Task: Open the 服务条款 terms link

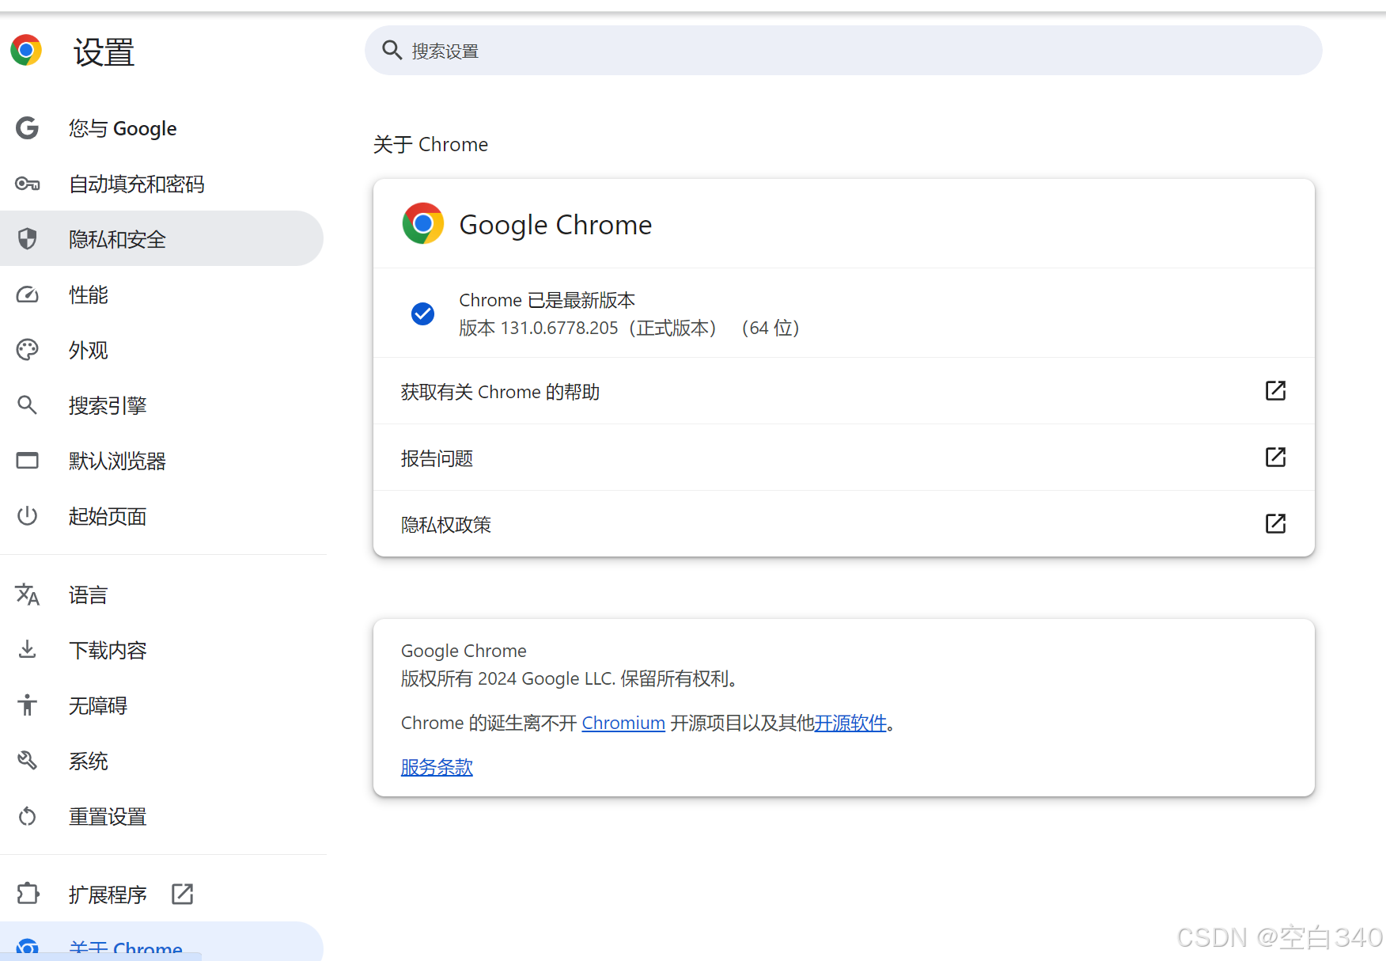Action: (437, 767)
